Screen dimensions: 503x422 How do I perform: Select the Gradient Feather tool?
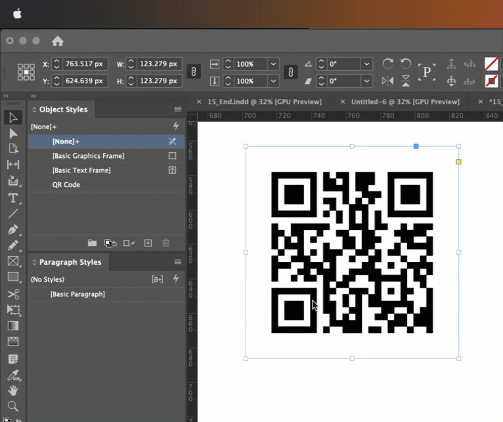pos(13,341)
